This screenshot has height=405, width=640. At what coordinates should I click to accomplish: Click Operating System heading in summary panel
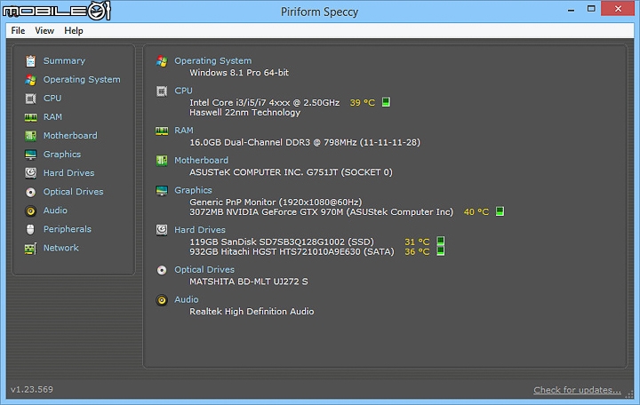pos(213,60)
